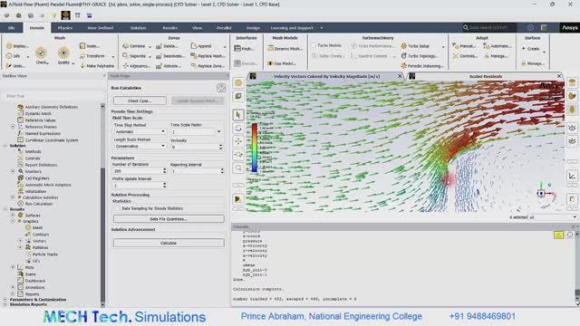Open the Gap Model tool
The width and height of the screenshot is (580, 326).
282,63
